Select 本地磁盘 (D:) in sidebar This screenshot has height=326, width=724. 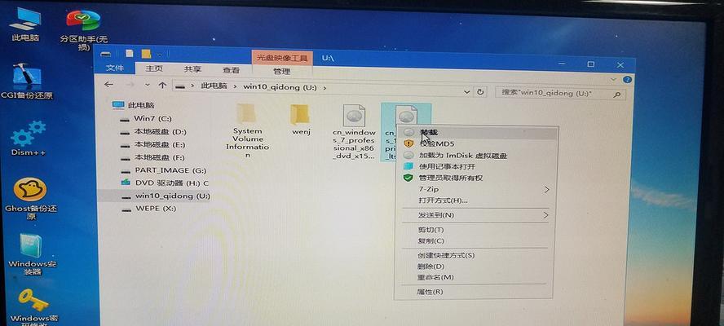click(153, 131)
